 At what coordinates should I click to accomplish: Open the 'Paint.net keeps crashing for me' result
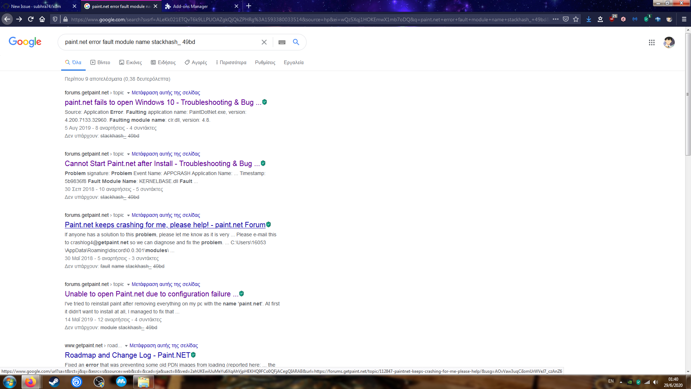point(164,225)
